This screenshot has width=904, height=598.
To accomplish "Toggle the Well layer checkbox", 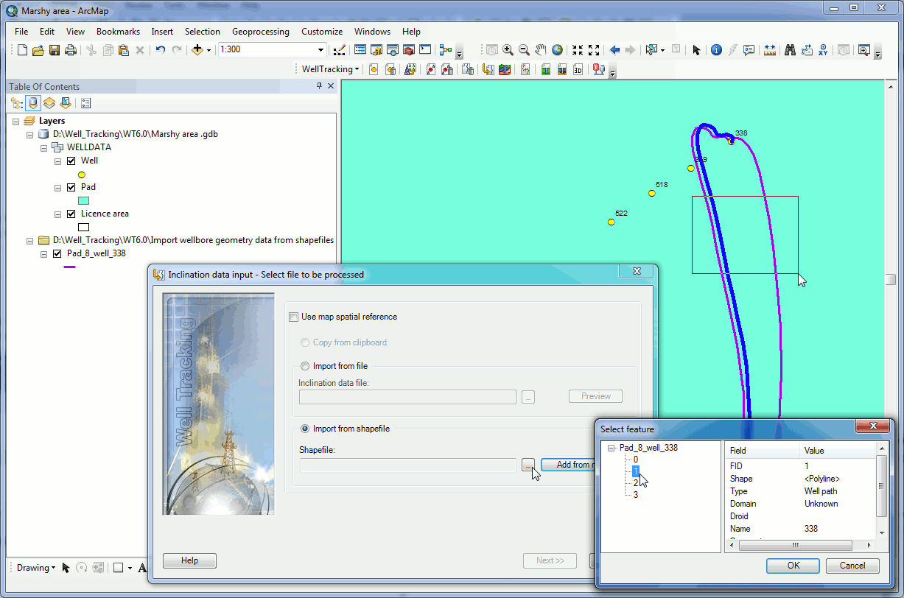I will point(71,161).
